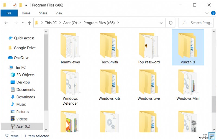Open the View ribbon tab

pos(59,13)
